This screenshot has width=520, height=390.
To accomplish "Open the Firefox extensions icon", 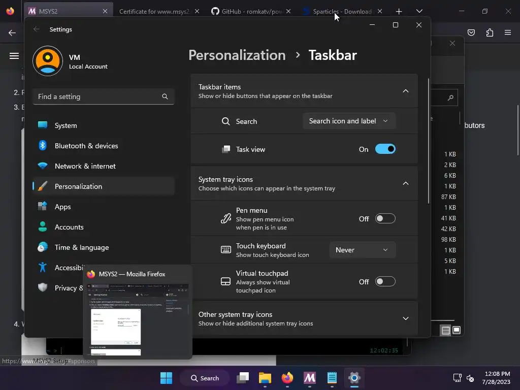I will click(490, 32).
